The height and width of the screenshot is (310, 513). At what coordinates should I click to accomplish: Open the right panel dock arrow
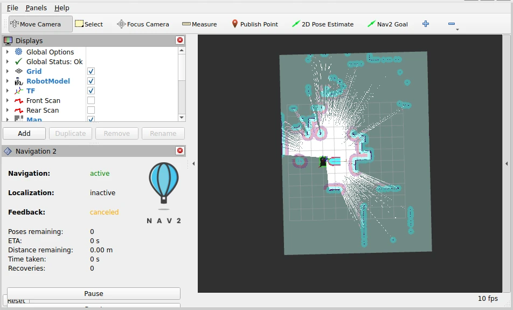[x=507, y=163]
